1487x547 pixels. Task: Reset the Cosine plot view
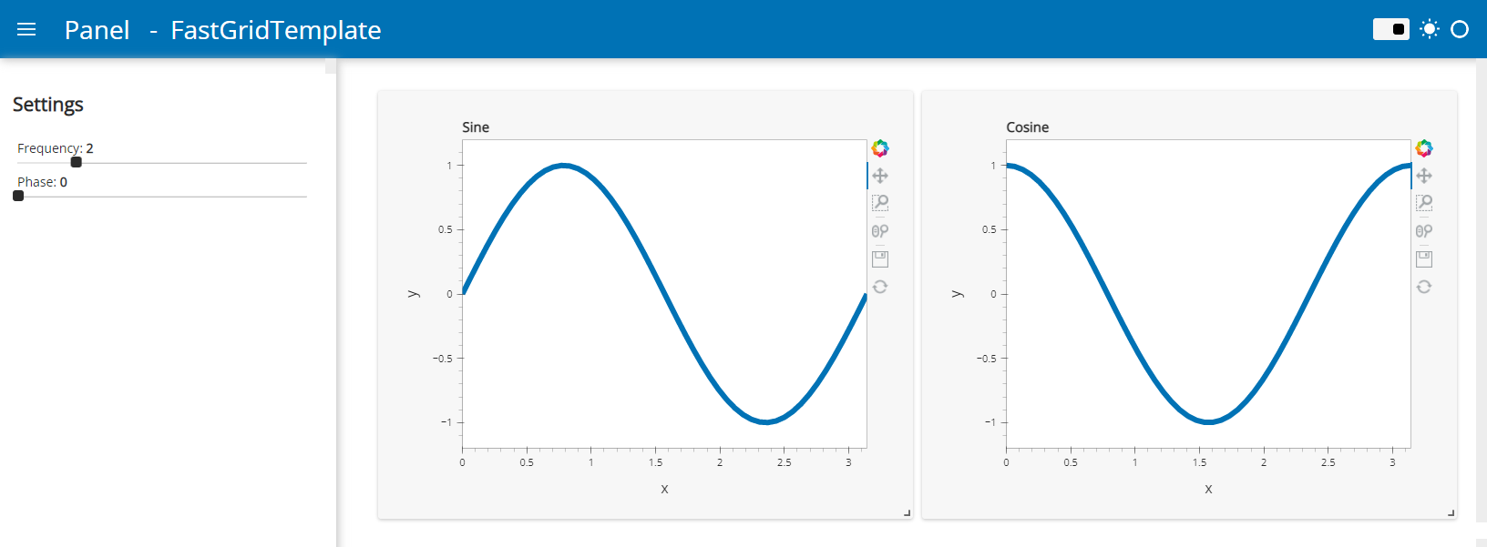coord(1424,287)
